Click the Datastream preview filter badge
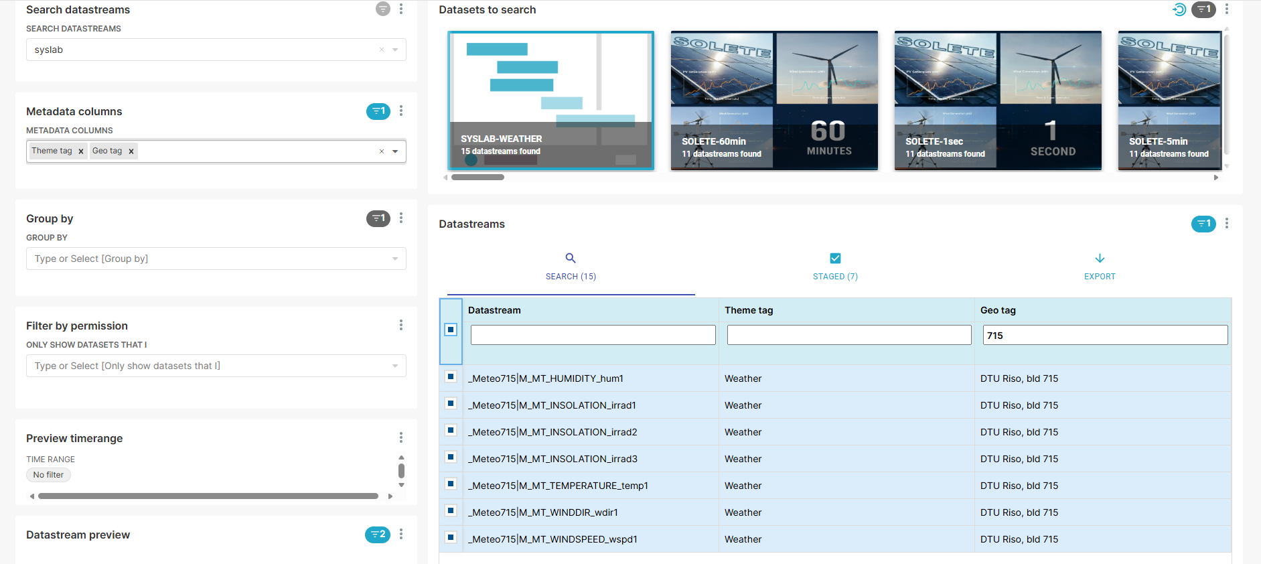 tap(378, 535)
